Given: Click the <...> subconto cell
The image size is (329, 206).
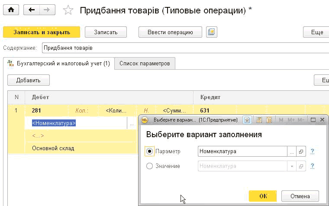Looking at the screenshot, I should [x=81, y=136].
